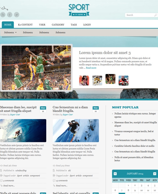Click Super User under Cras fermentum article
Image resolution: width=158 pixels, height=194 pixels.
coord(68,114)
